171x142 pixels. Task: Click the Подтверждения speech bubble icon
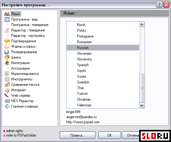[7, 41]
